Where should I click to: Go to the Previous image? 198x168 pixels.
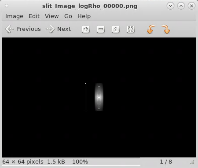[x=23, y=29]
